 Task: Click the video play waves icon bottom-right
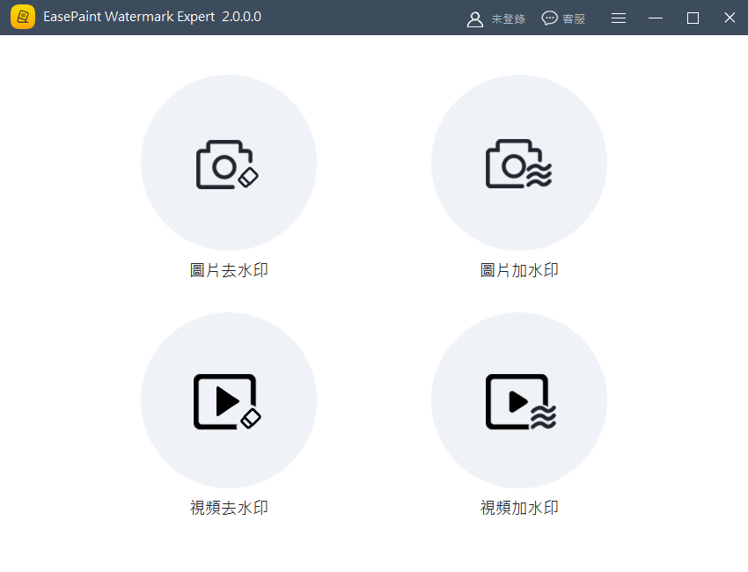519,400
